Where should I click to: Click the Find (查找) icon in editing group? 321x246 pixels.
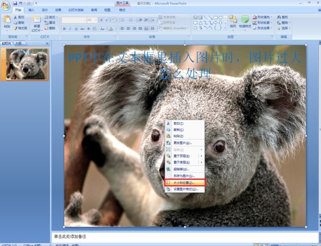click(x=283, y=17)
